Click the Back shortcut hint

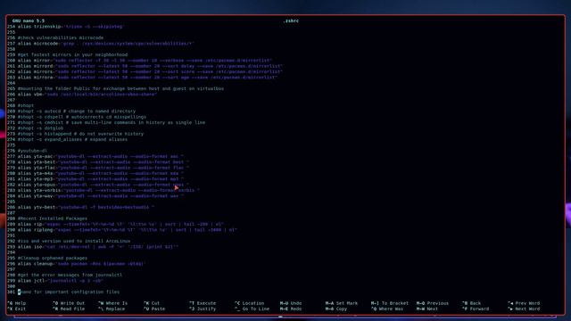coord(472,303)
